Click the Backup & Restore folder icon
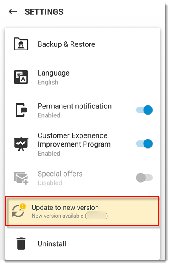Viewport: 171px width, 266px height. pyautogui.click(x=21, y=44)
